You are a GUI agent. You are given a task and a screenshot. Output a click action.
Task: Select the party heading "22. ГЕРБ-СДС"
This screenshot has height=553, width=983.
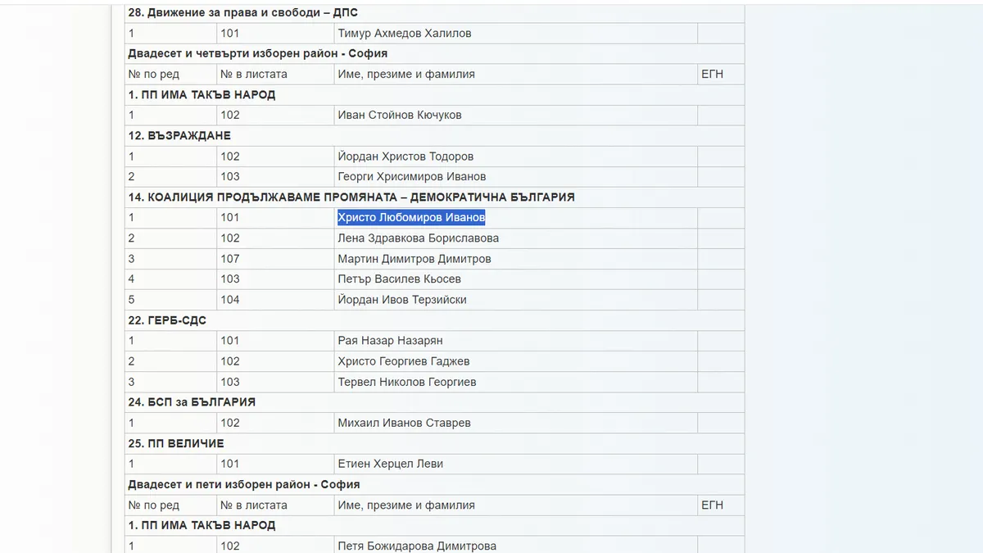click(x=167, y=320)
